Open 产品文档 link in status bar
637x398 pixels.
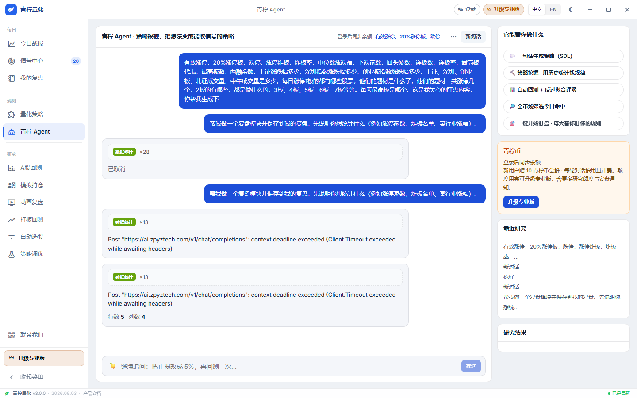tap(92, 393)
